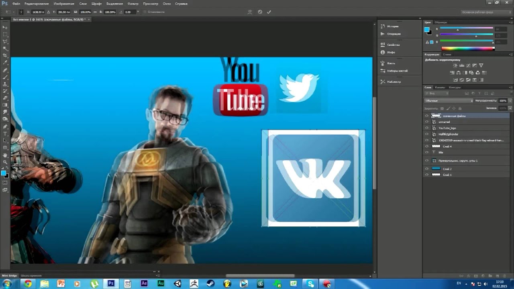Hide the 'Слой 4' layer
The image size is (514, 289).
(x=427, y=147)
